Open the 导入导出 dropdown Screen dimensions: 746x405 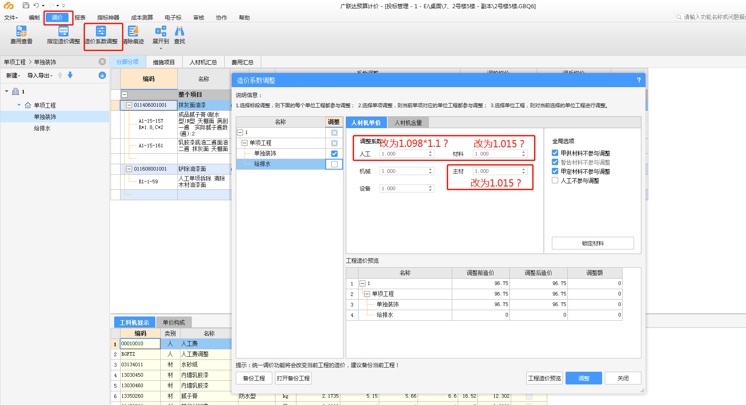[40, 76]
